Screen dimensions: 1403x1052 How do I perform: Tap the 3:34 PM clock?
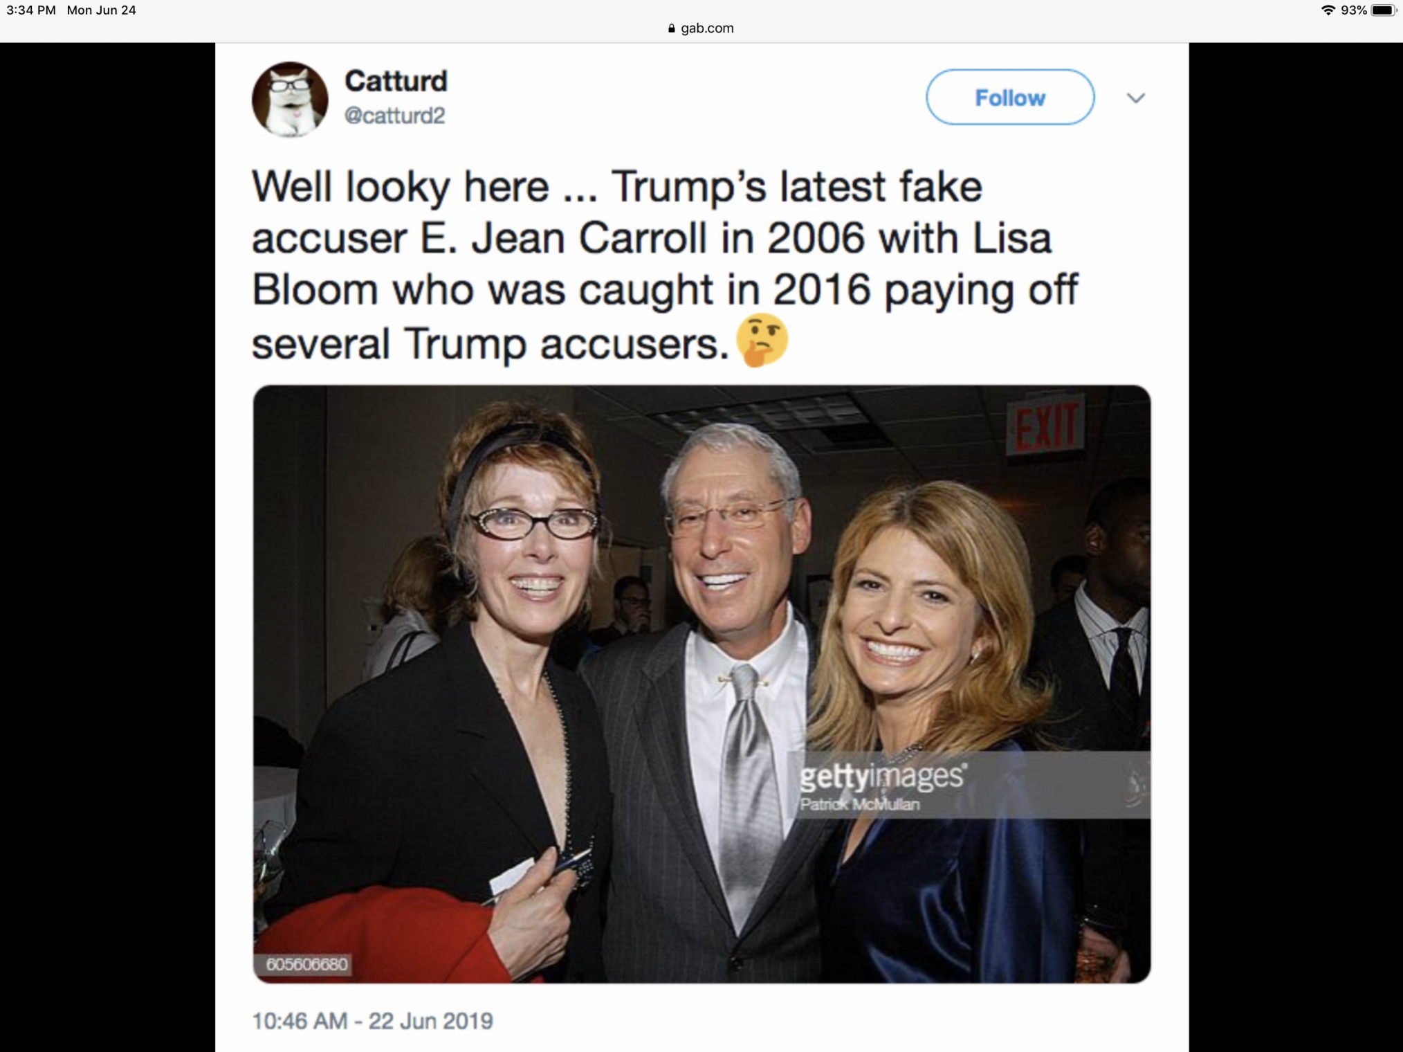(31, 10)
